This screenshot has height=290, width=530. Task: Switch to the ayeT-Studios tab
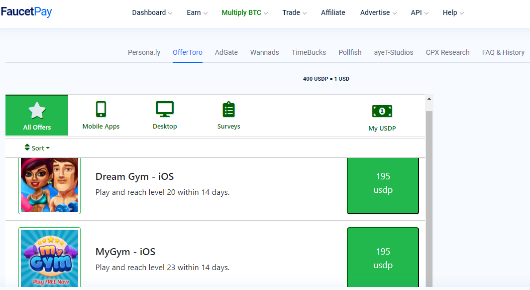pyautogui.click(x=394, y=52)
